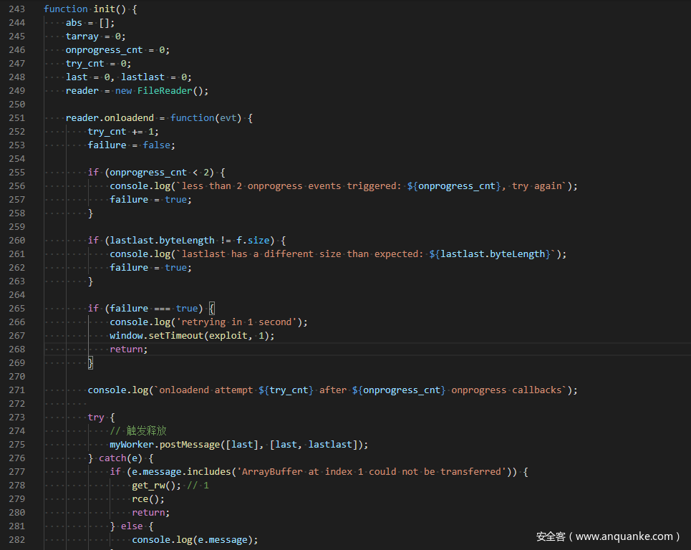691x550 pixels.
Task: Click line number 251 in the gutter
Action: [x=16, y=118]
